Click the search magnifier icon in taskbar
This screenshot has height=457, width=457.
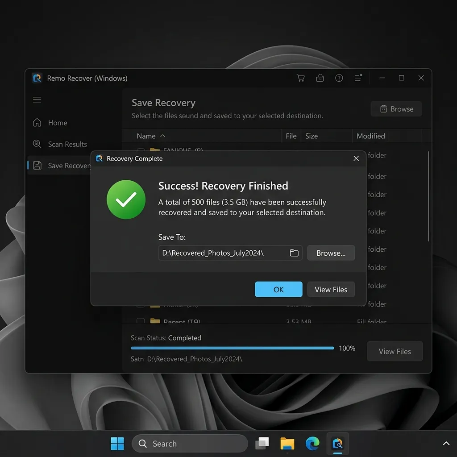click(x=142, y=444)
